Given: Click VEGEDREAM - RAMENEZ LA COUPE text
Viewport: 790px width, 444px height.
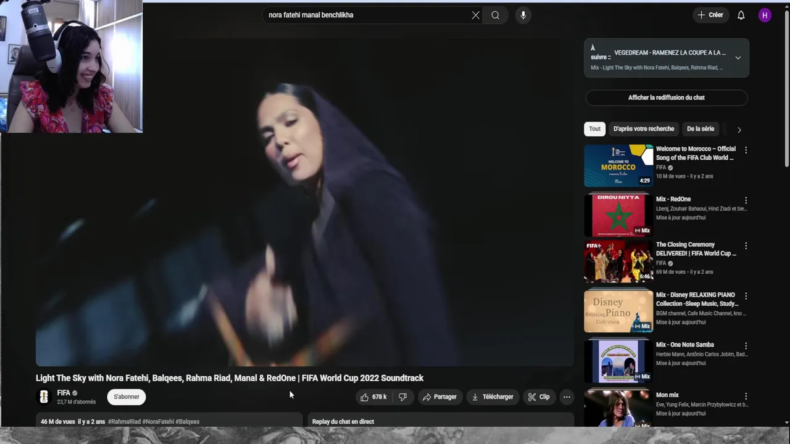Looking at the screenshot, I should pyautogui.click(x=670, y=53).
